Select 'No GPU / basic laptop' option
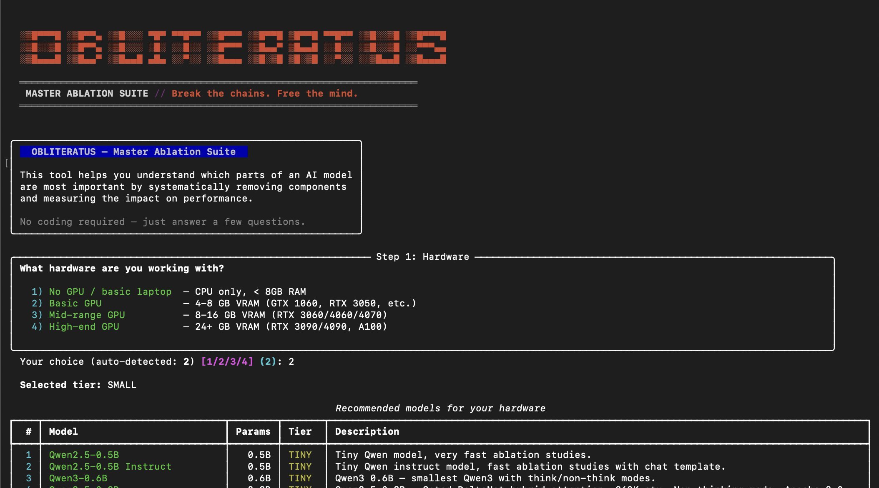This screenshot has width=879, height=488. tap(110, 292)
